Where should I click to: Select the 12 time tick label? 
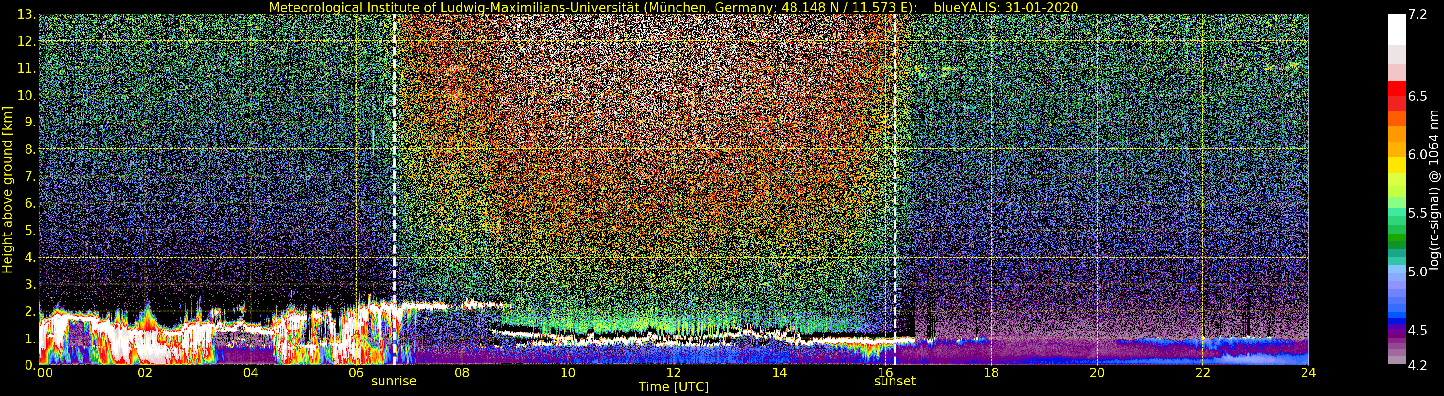tap(673, 373)
